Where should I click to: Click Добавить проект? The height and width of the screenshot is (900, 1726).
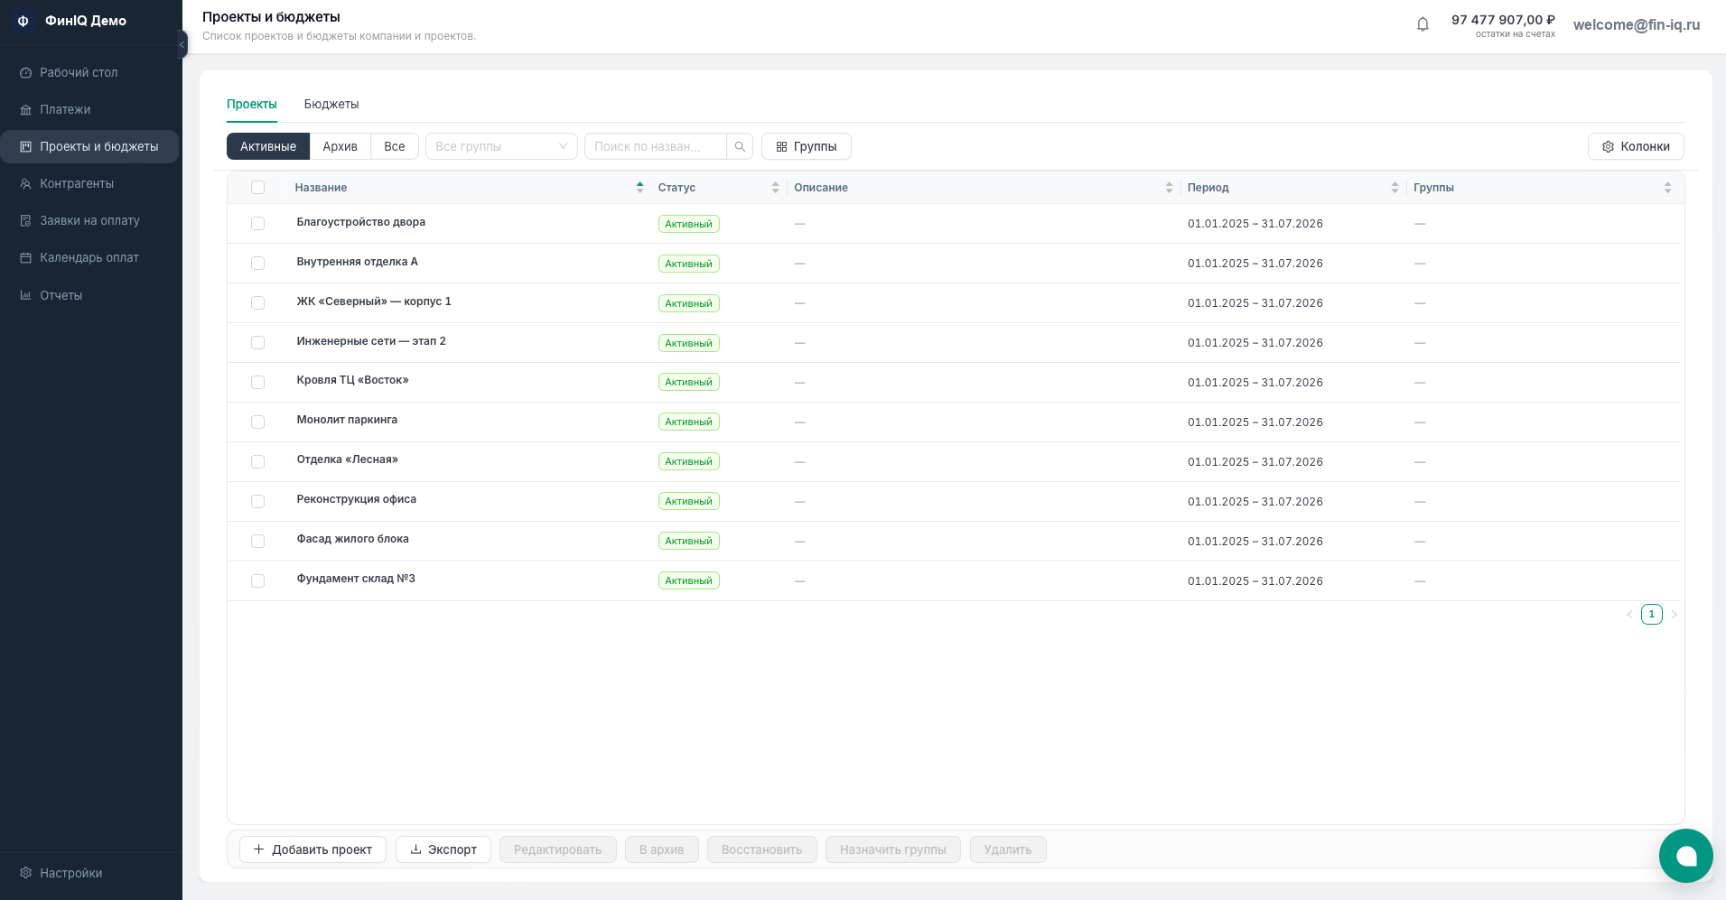(x=313, y=849)
